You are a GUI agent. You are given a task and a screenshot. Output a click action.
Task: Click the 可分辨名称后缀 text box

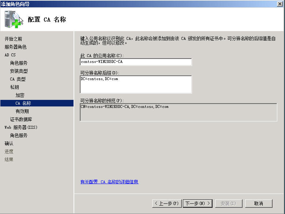tap(136, 85)
